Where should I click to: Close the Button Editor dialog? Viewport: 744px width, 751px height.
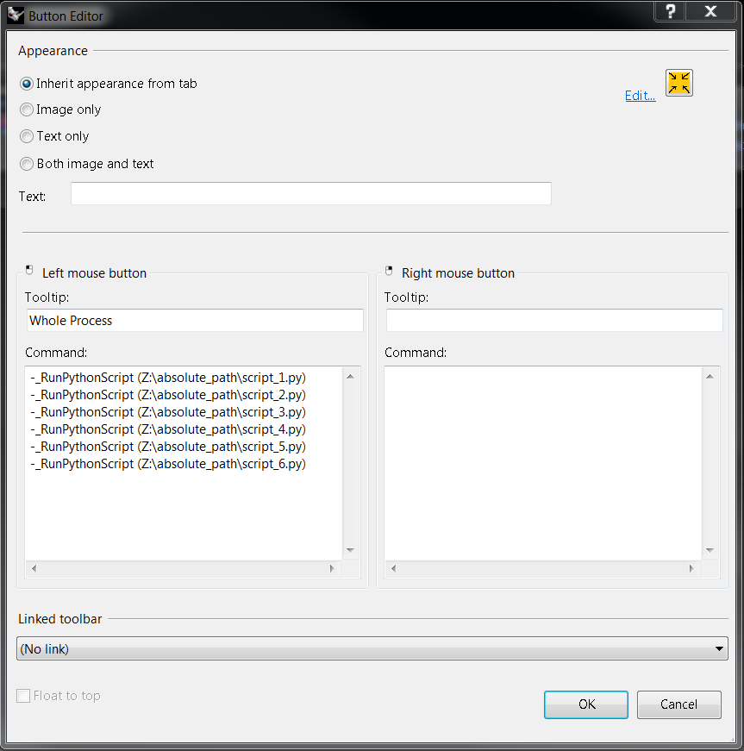710,11
